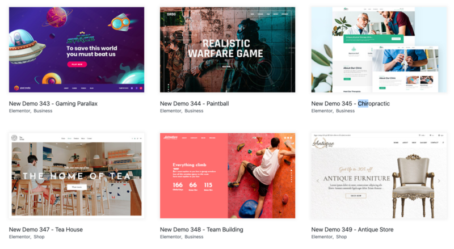454x249 pixels.
Task: Click New Demo 343 - Gaming Parallax title
Action: click(x=53, y=104)
